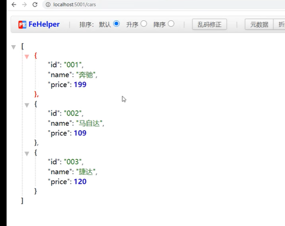285x226 pixels.
Task: Click the "002" id value
Action: pyautogui.click(x=73, y=114)
